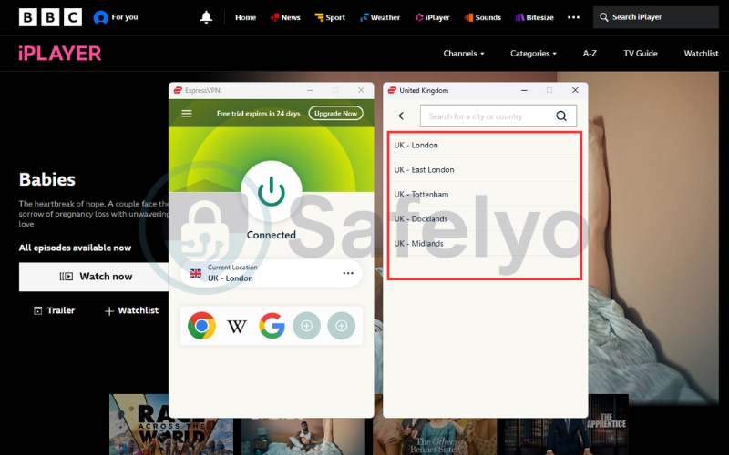Open BBC Weather link
Image resolution: width=729 pixels, height=455 pixels.
pos(380,17)
